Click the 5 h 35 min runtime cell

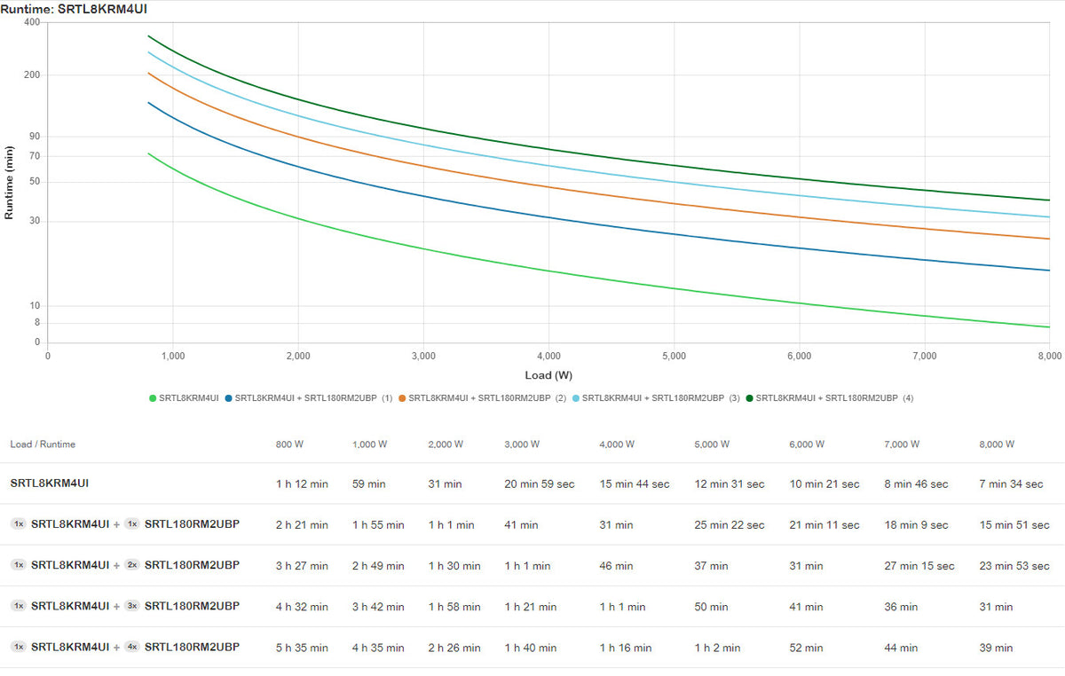click(x=302, y=648)
